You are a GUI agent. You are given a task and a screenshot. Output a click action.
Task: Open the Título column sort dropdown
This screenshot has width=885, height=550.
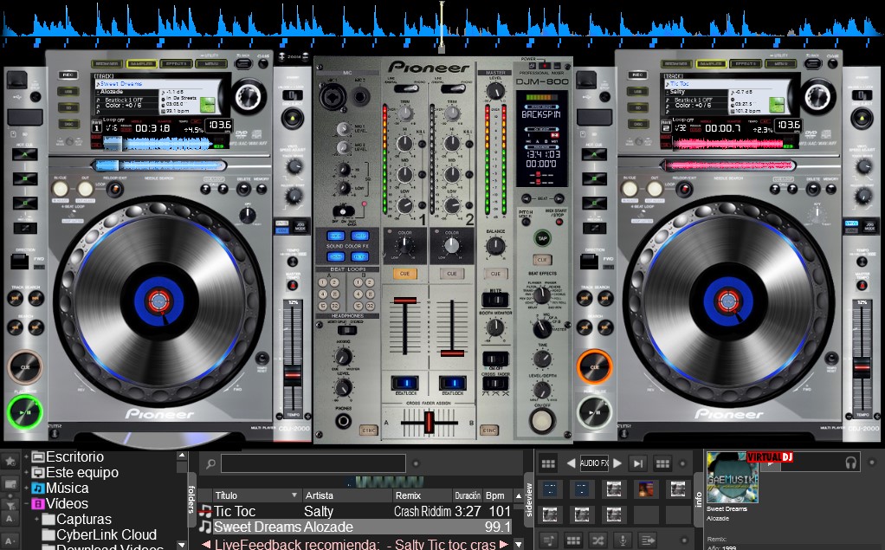(x=294, y=495)
